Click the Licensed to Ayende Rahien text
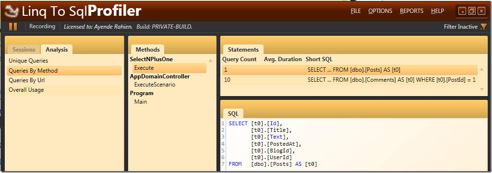The width and height of the screenshot is (492, 173). 98,27
